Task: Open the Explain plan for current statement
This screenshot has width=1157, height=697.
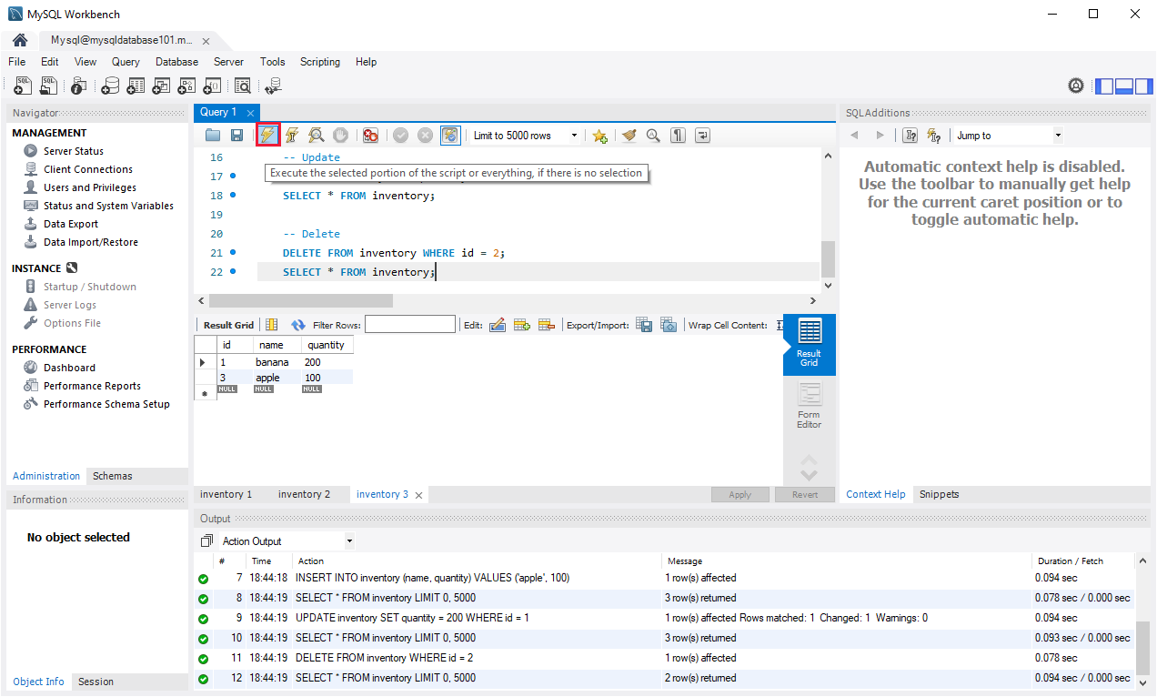Action: 316,135
